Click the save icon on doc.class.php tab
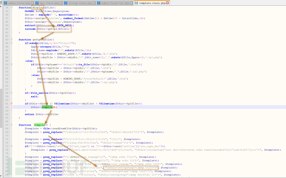The image size is (286, 178). tap(37, 3)
